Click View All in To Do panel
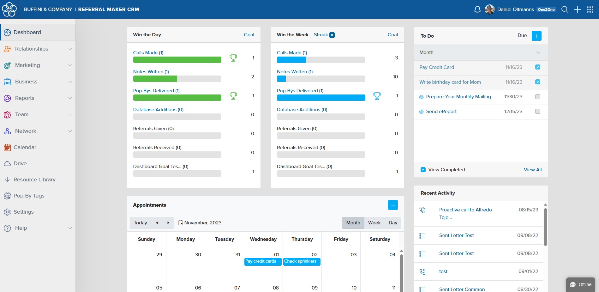Image resolution: width=599 pixels, height=292 pixels. [533, 170]
